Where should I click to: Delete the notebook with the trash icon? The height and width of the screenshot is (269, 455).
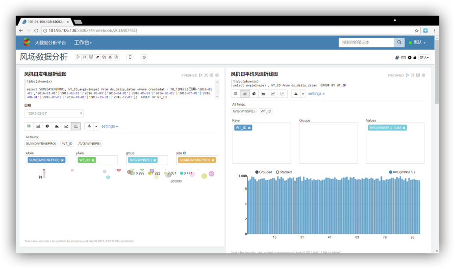tap(130, 57)
